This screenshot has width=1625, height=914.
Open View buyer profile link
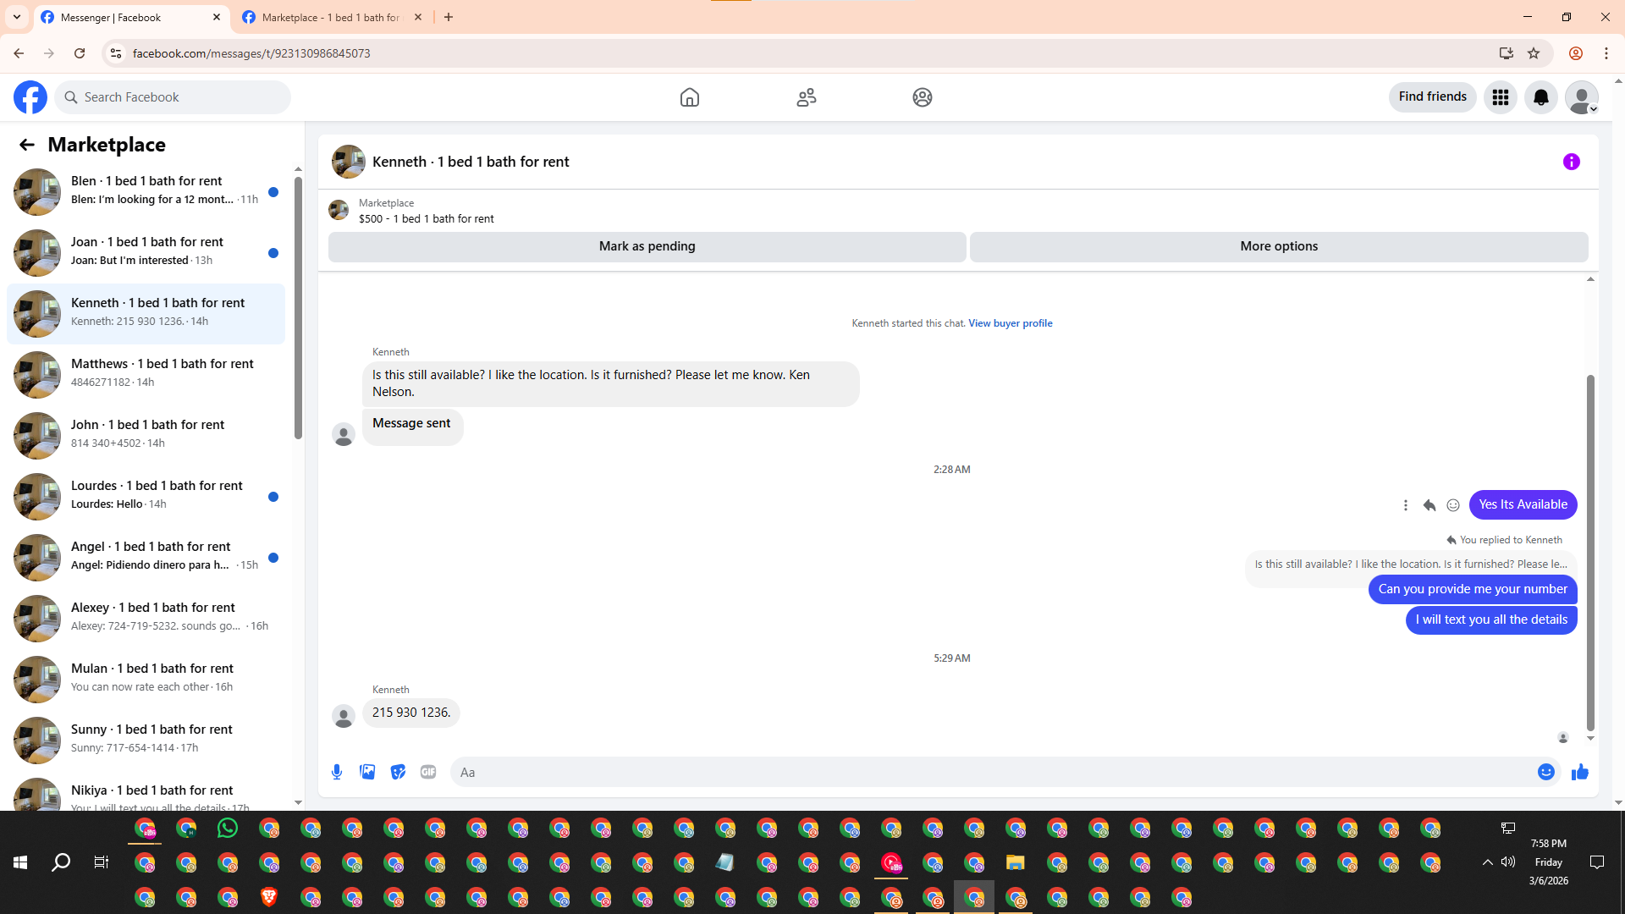click(1010, 323)
